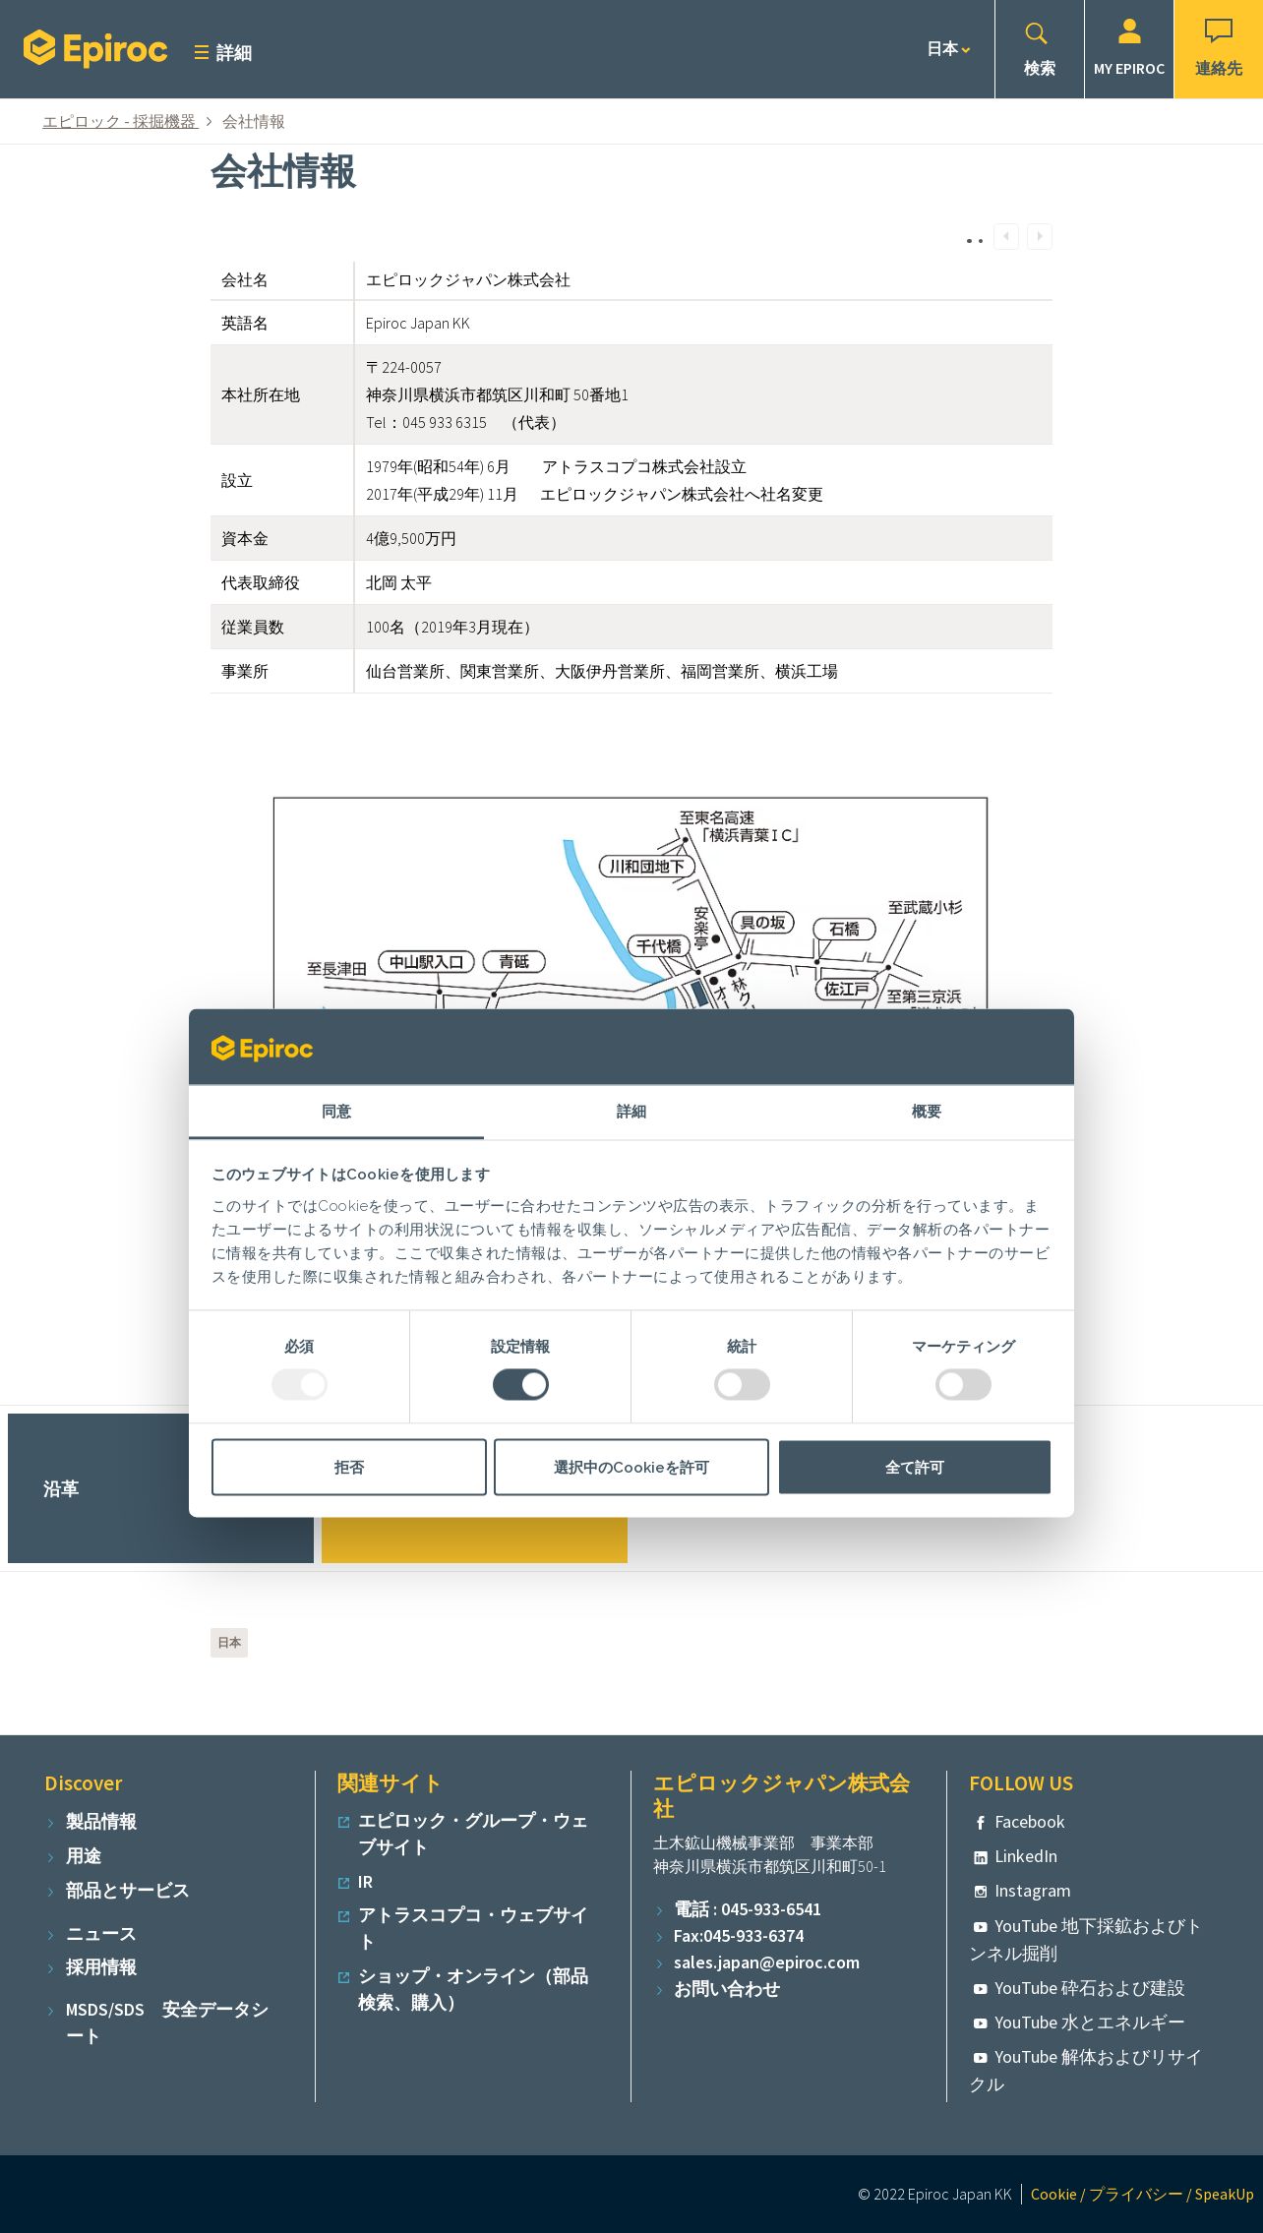Open お問い合わせ footer link
The width and height of the screenshot is (1263, 2233).
(727, 1989)
